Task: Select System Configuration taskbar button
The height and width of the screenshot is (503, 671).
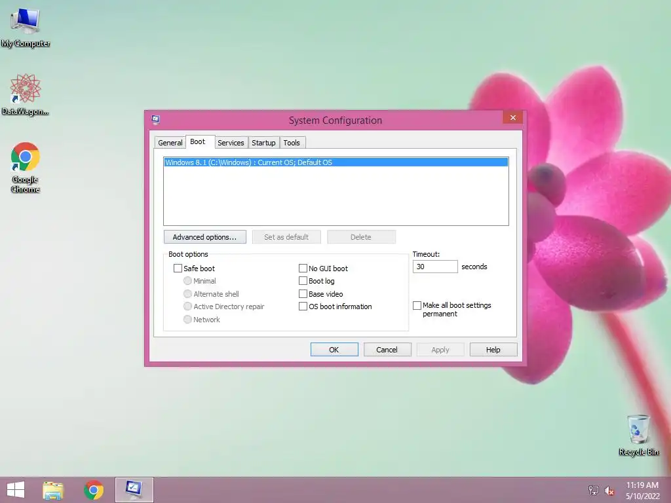Action: click(x=134, y=490)
